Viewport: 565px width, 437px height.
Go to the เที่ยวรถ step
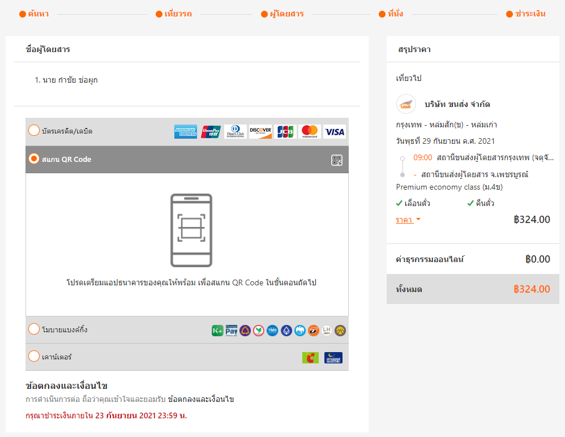coord(174,14)
